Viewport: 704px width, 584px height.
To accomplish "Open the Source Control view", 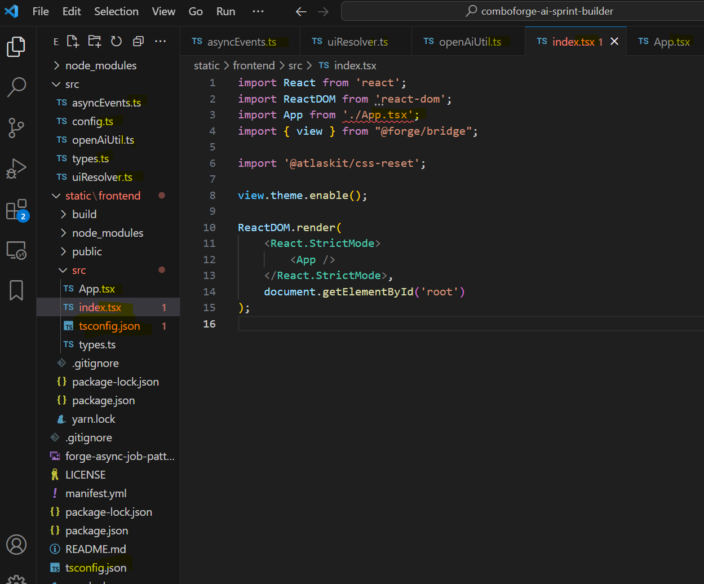I will 16,128.
